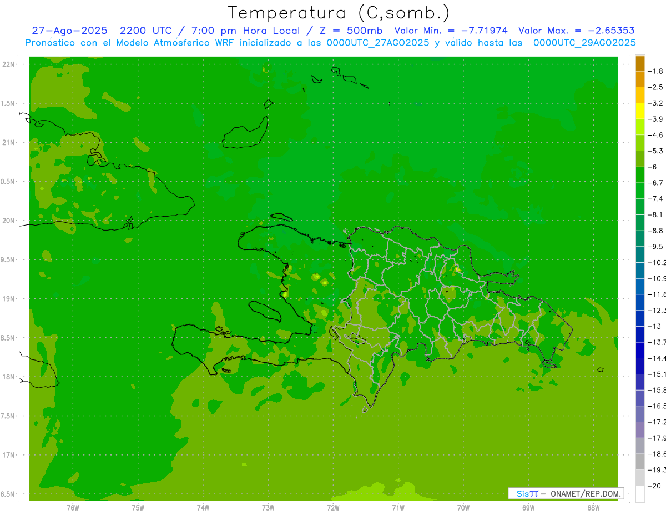Click the '-14.4' colorbar label
The image size is (666, 515).
click(657, 358)
